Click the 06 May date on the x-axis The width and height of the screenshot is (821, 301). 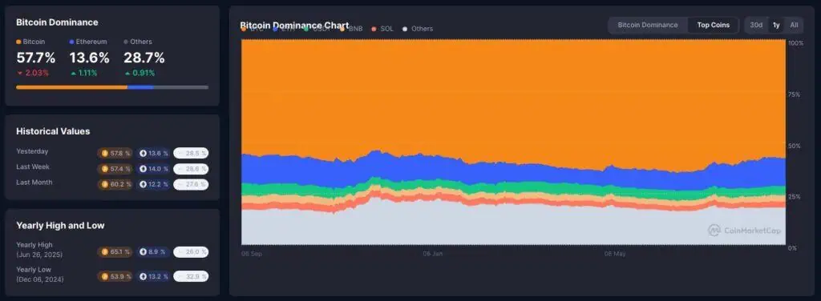[x=615, y=254]
